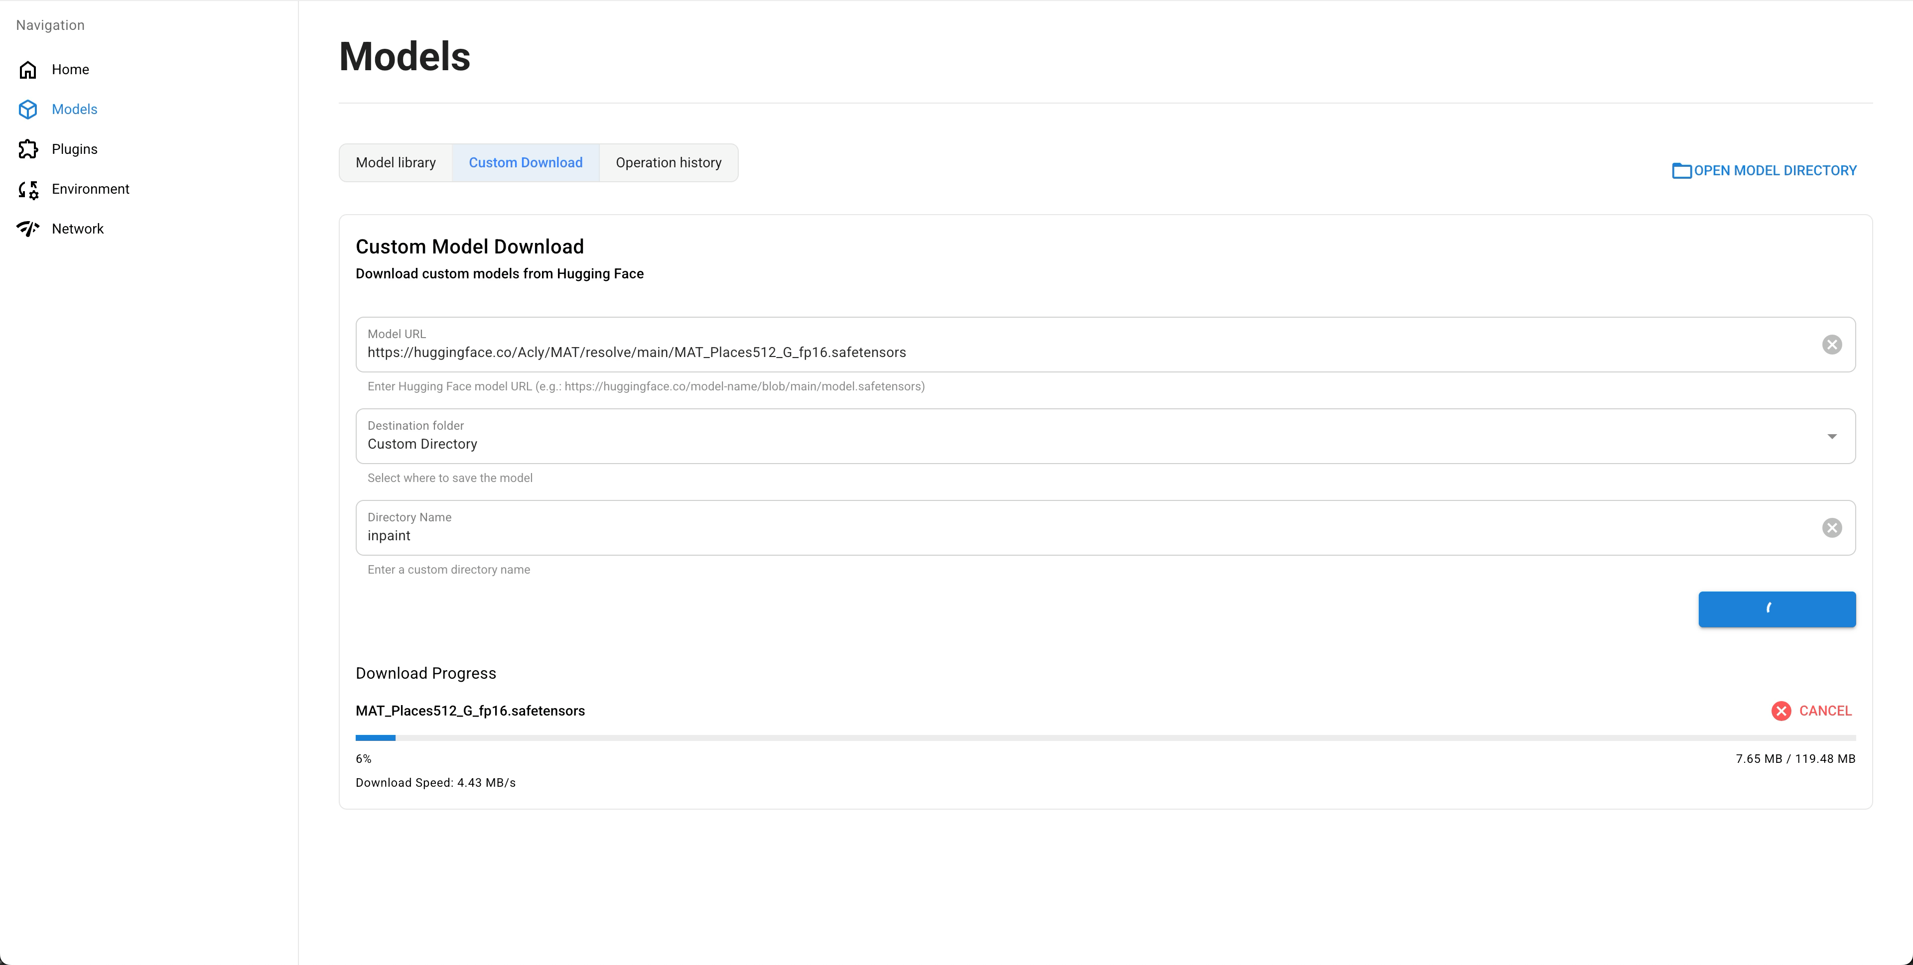Viewport: 1913px width, 965px height.
Task: Click inside the Model URL text field
Action: coord(1040,352)
